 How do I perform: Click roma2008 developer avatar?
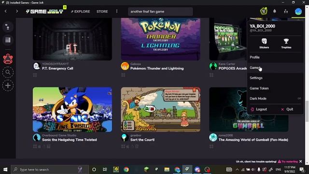coord(213,137)
